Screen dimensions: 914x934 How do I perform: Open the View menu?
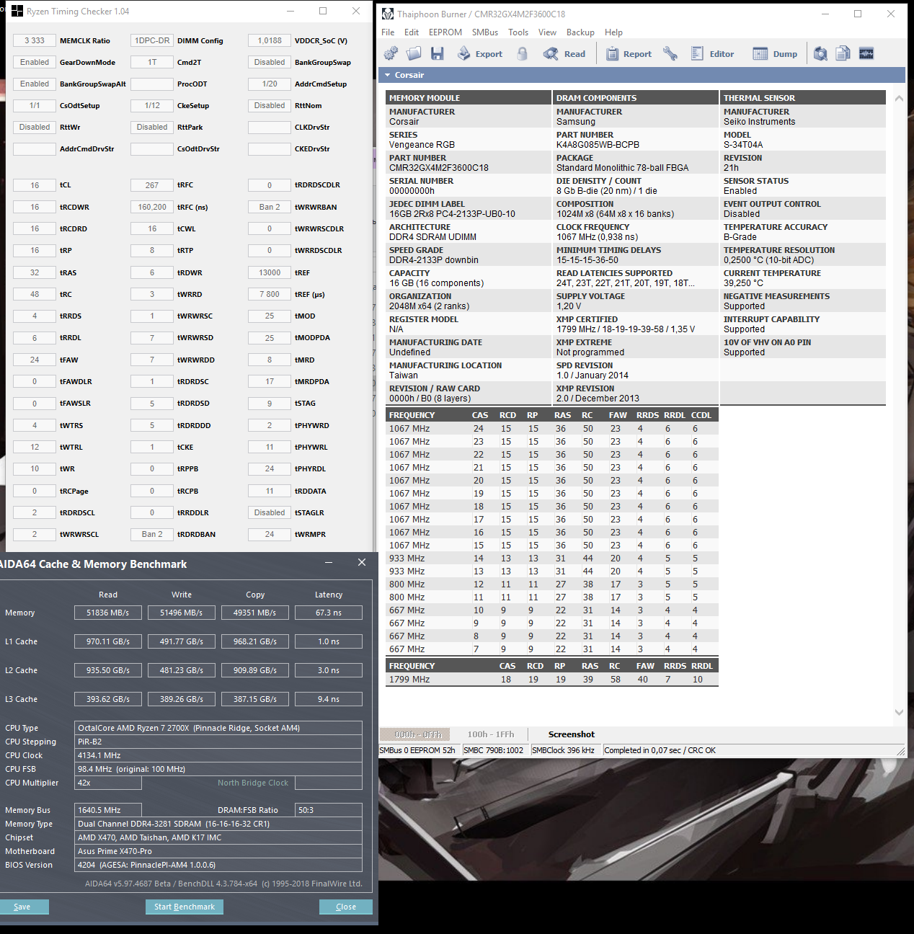coord(547,32)
